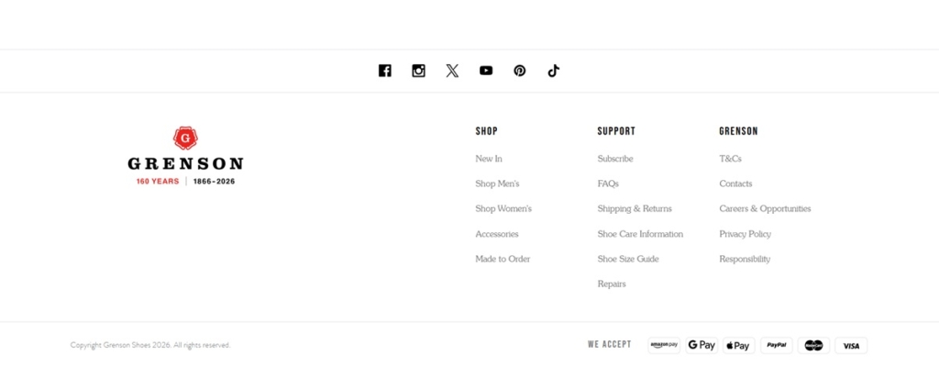Image resolution: width=939 pixels, height=367 pixels.
Task: Open the Shipping & Returns page
Action: [x=635, y=208]
